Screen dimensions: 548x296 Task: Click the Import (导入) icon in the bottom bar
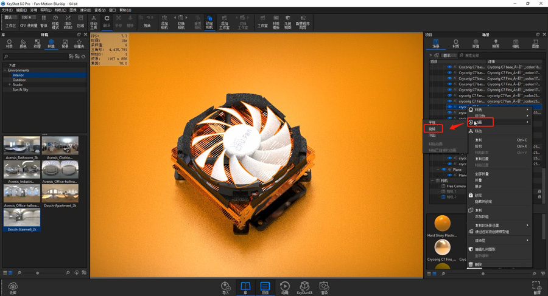(x=226, y=287)
